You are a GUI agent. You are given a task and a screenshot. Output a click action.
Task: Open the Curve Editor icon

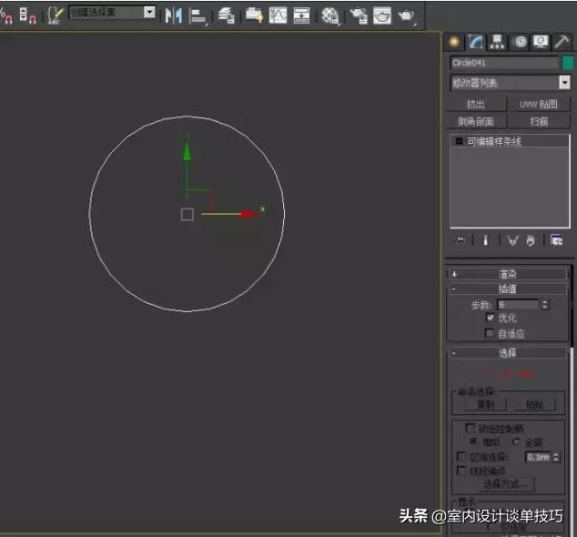coord(278,15)
